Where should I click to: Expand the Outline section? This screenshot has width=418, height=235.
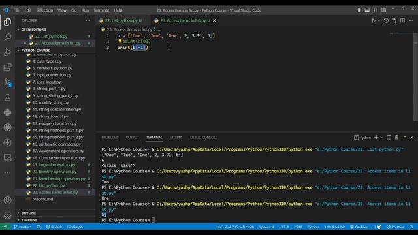[18, 213]
